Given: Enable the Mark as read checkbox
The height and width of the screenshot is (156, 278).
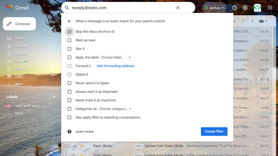Looking at the screenshot, I should coord(69,40).
